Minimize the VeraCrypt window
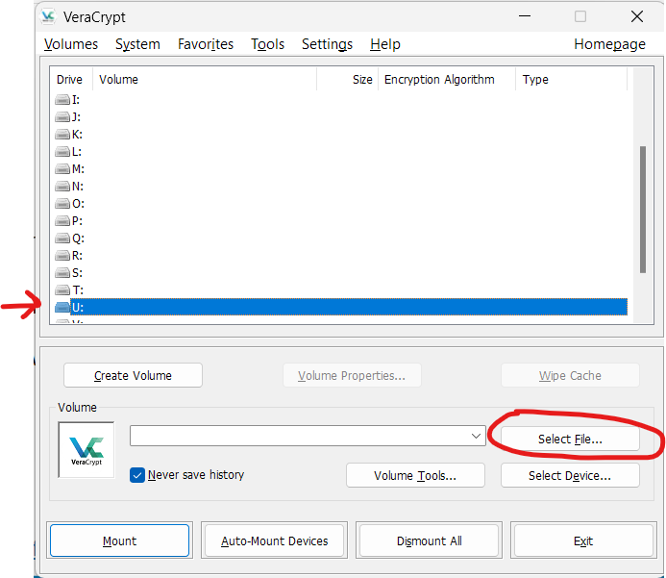 [525, 16]
